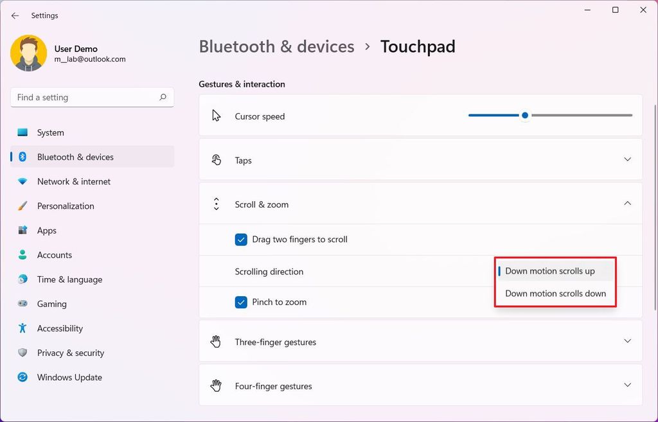Expand the Taps section
The width and height of the screenshot is (658, 422).
point(627,159)
